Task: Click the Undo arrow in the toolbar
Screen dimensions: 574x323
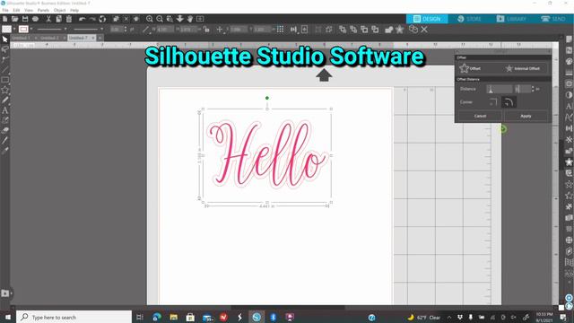Action: 82,19
